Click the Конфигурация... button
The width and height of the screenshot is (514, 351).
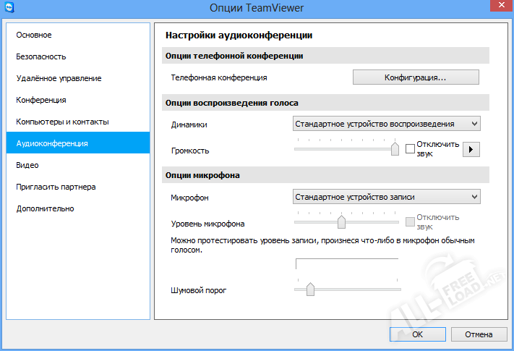(x=416, y=77)
